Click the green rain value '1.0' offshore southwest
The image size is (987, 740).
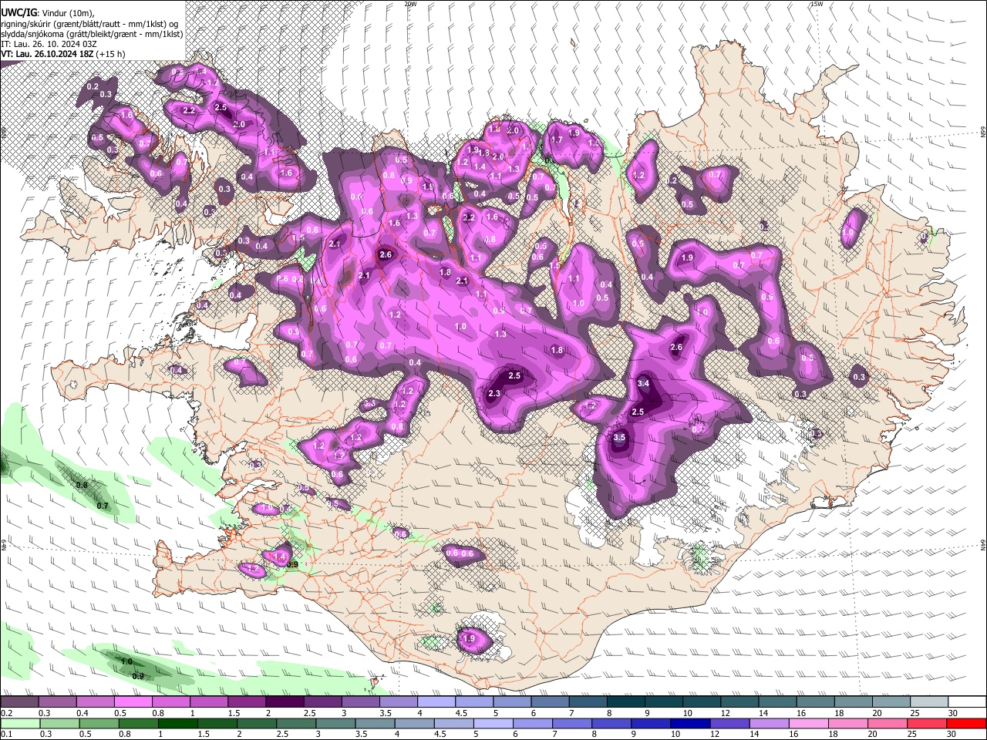[x=127, y=661]
